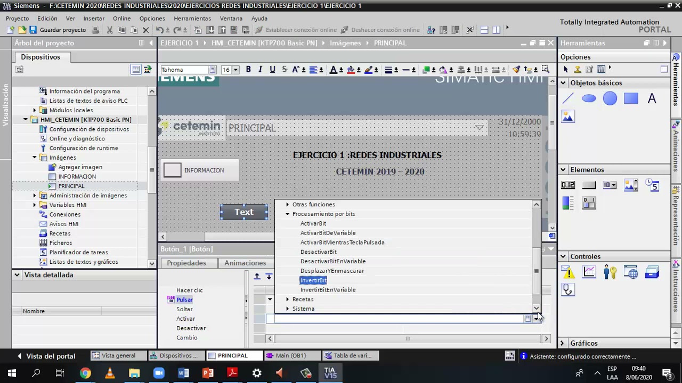Open the font name Tahoma dropdown
The width and height of the screenshot is (682, 383).
click(x=212, y=70)
